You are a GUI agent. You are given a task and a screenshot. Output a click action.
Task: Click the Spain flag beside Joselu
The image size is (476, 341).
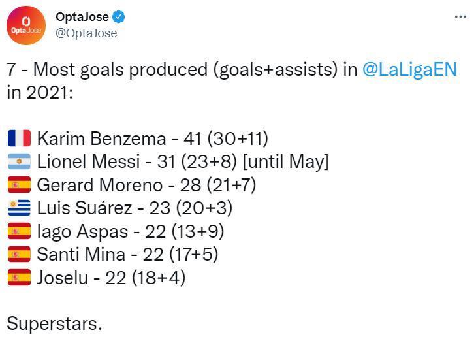pyautogui.click(x=19, y=277)
